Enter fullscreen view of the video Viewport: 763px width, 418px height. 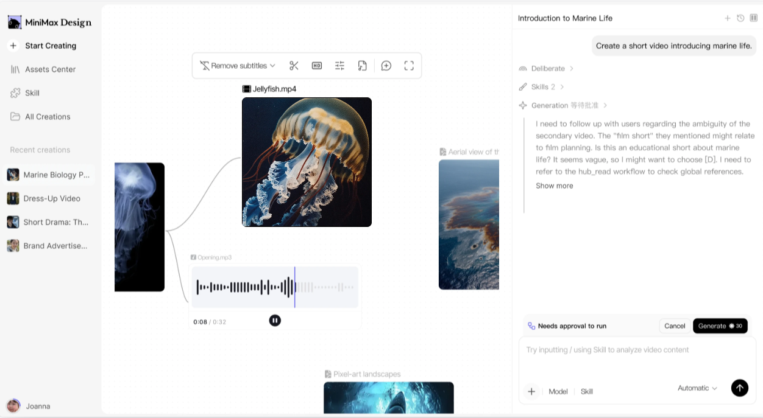coord(409,66)
